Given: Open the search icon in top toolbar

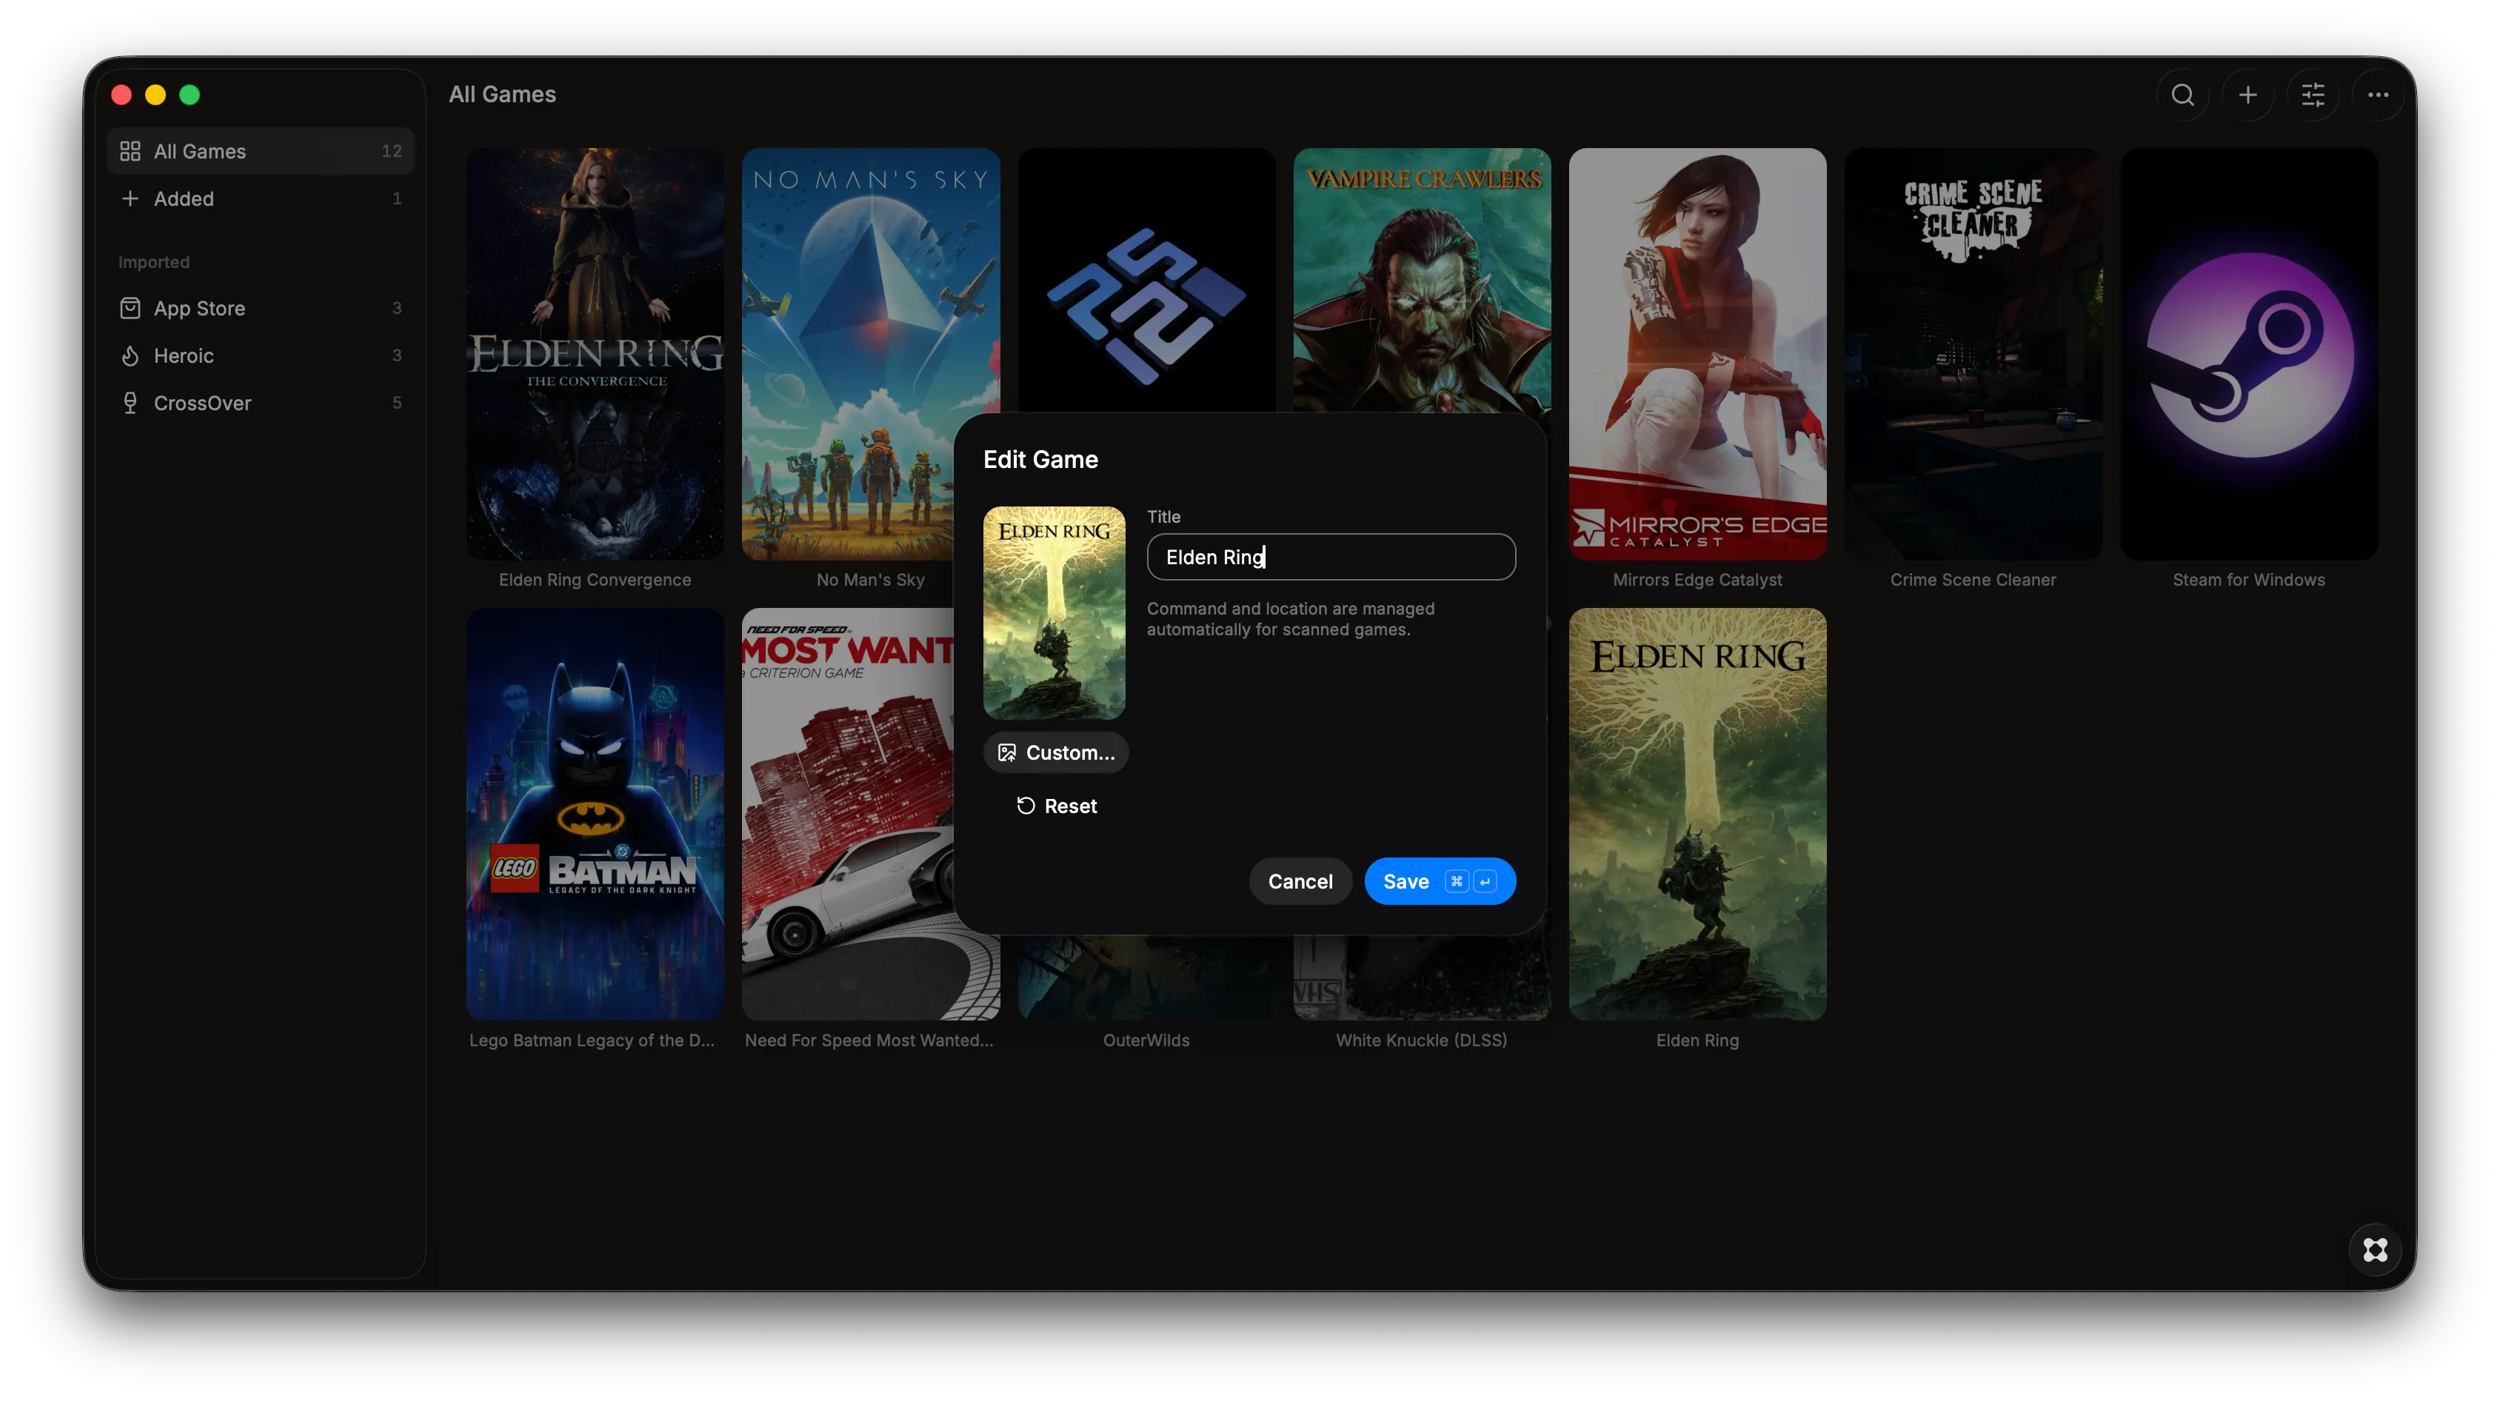Looking at the screenshot, I should [2182, 94].
